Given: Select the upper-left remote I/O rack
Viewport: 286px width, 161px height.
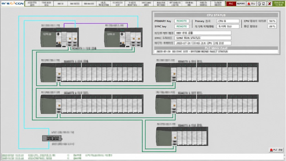Looking at the screenshot, I should (x=92, y=73).
